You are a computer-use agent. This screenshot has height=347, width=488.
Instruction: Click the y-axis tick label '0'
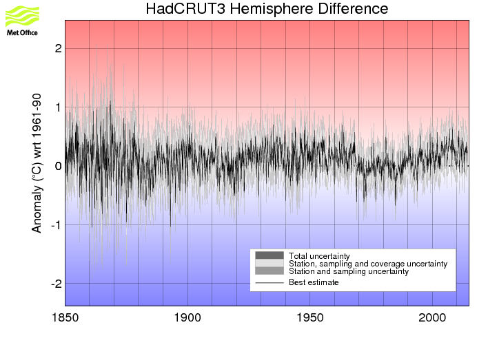click(58, 166)
